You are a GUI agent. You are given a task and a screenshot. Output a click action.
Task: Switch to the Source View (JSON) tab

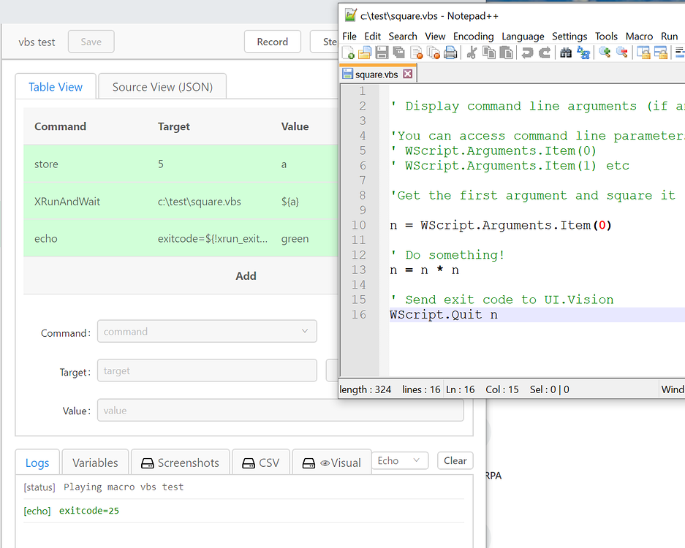click(162, 86)
